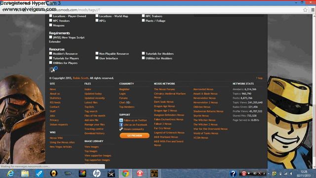Visit the Oblivion Nexus link
This screenshot has width=316, height=178.
click(202, 107)
